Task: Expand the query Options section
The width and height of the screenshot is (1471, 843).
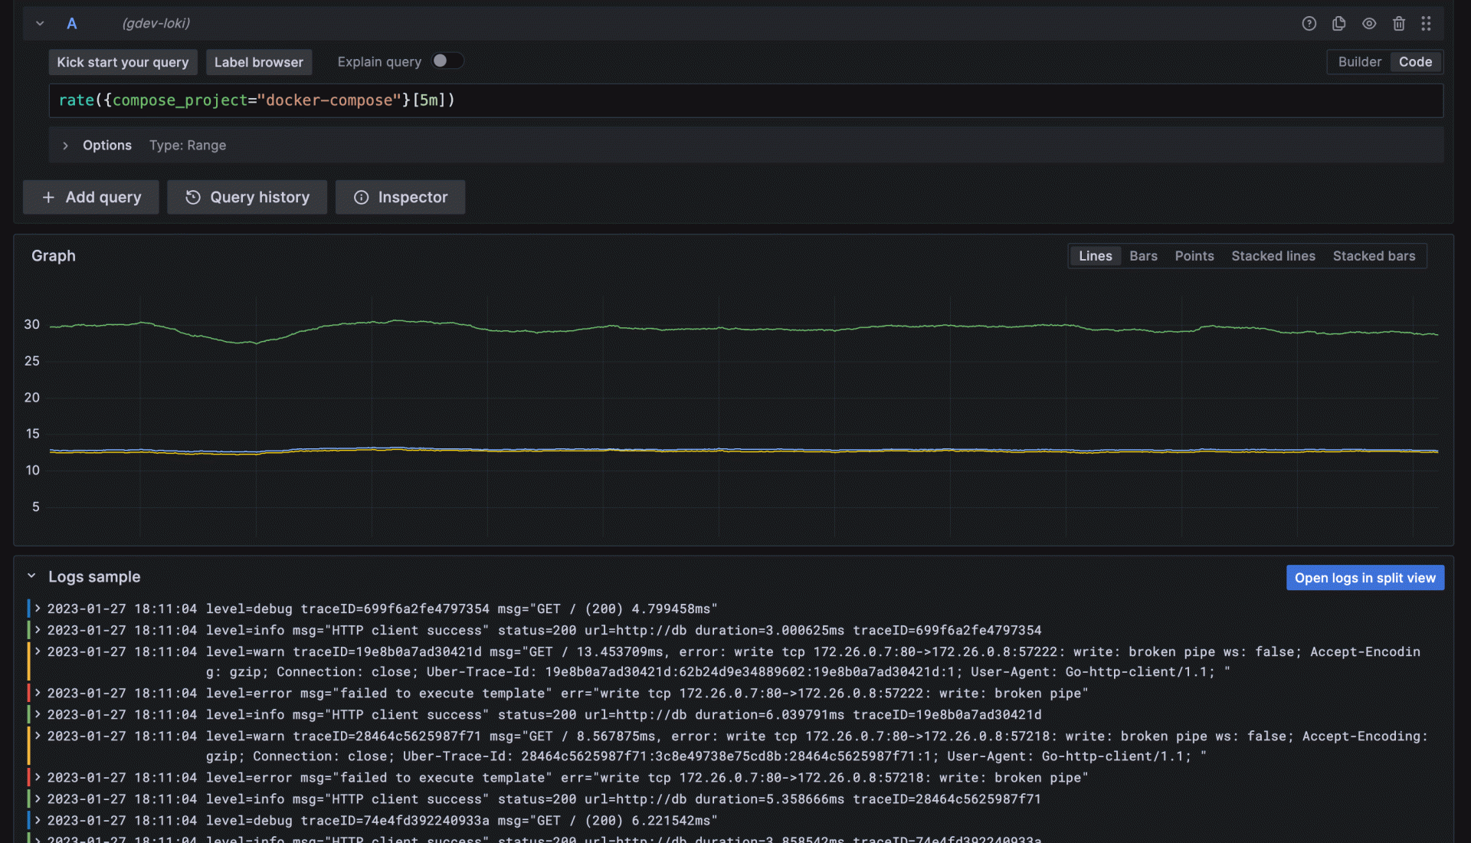Action: pyautogui.click(x=66, y=145)
